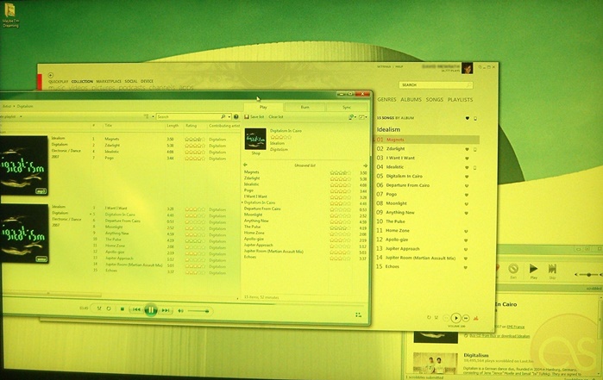Open Marketplace in Zune navigation
The width and height of the screenshot is (603, 380).
(x=109, y=82)
